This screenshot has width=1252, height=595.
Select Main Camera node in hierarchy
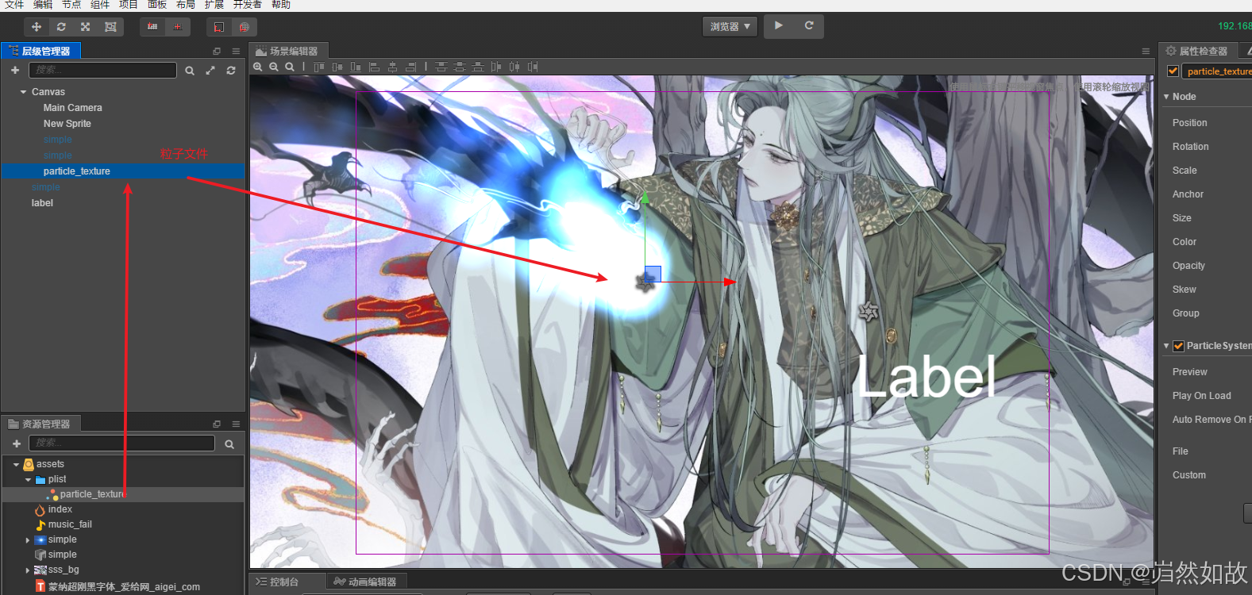tap(73, 108)
